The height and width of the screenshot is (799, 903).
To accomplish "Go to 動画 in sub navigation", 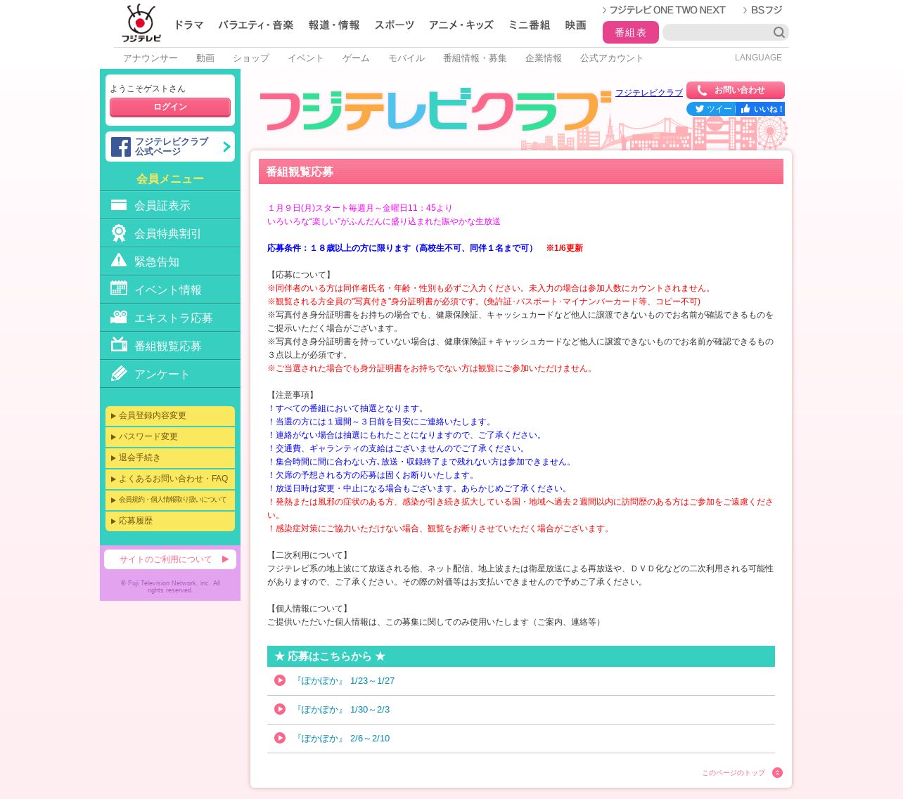I will click(205, 58).
